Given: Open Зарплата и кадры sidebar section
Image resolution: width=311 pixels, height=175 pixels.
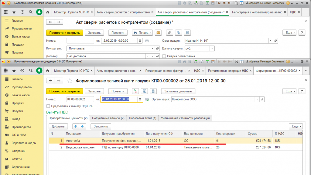Looking at the screenshot, I should click(x=24, y=143).
